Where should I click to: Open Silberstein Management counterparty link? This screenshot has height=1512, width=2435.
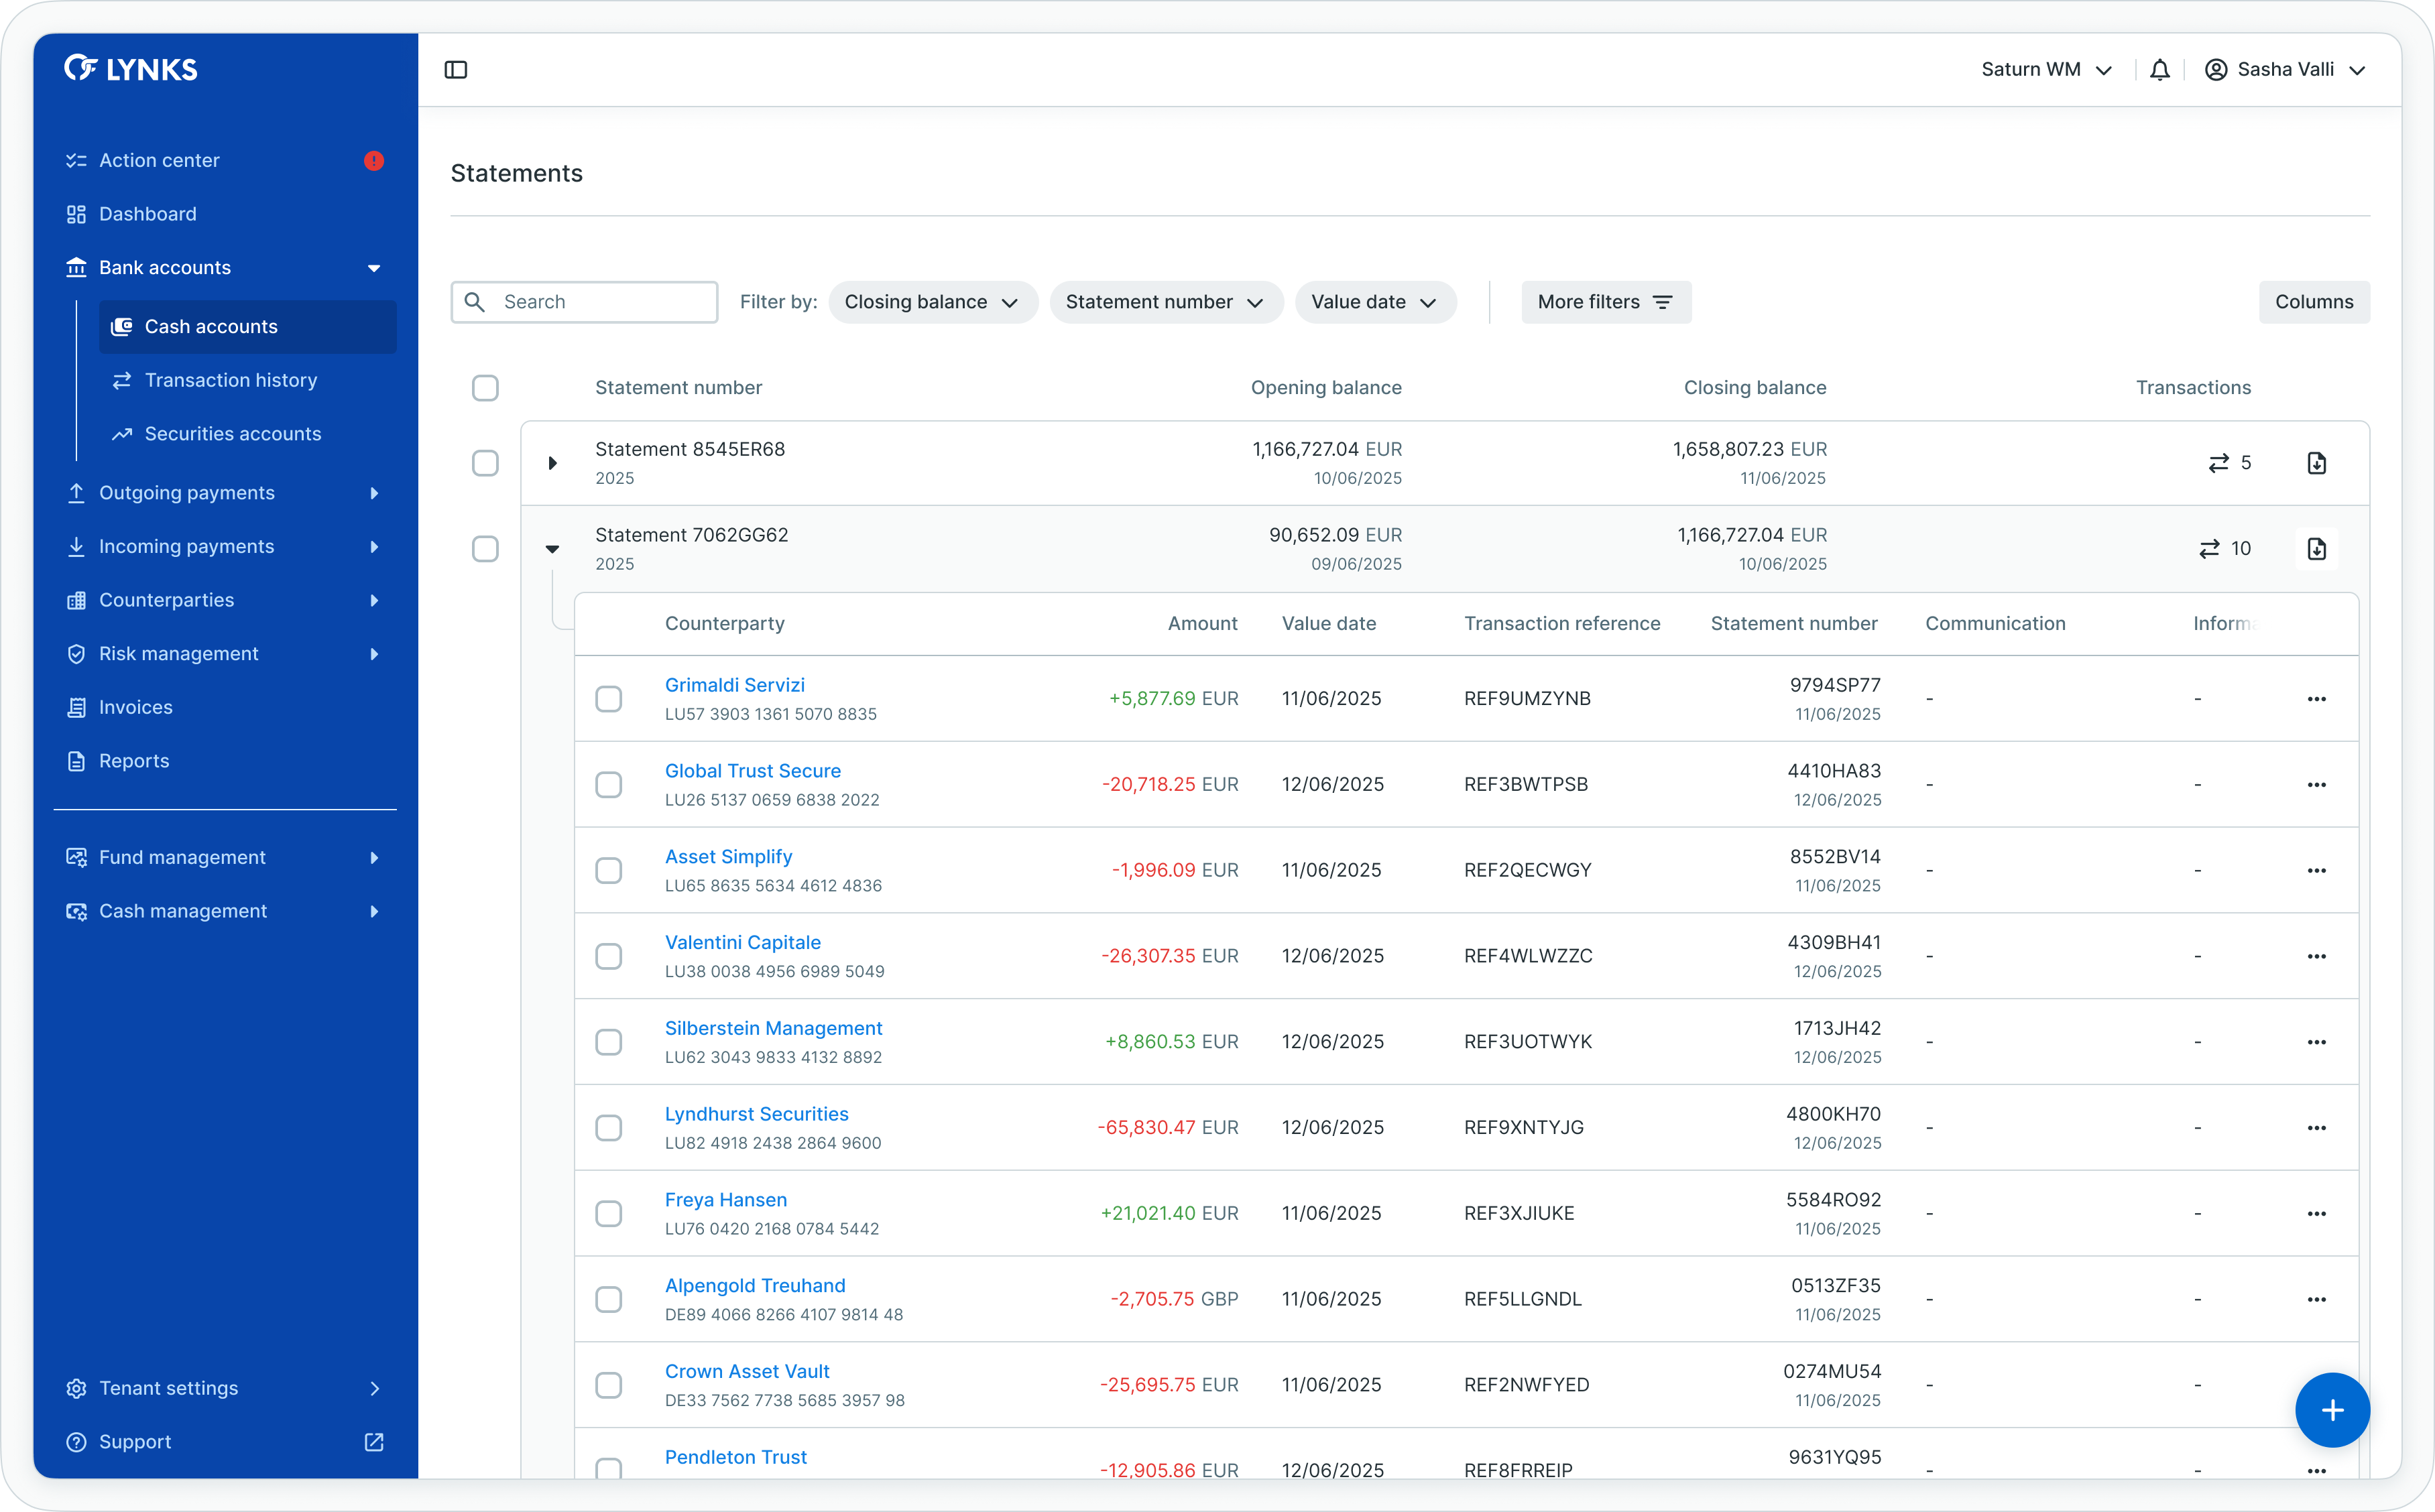pos(773,1028)
